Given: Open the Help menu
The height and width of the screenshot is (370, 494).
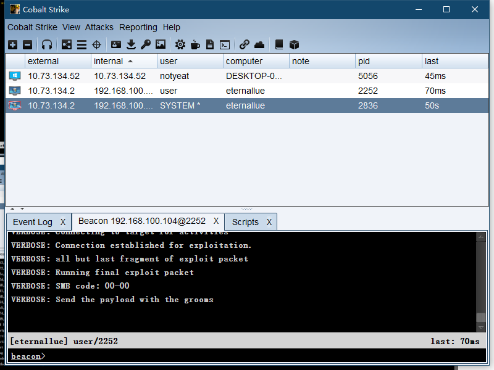Looking at the screenshot, I should pos(172,27).
